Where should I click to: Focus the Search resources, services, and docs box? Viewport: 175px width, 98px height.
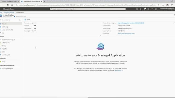[x=87, y=9]
